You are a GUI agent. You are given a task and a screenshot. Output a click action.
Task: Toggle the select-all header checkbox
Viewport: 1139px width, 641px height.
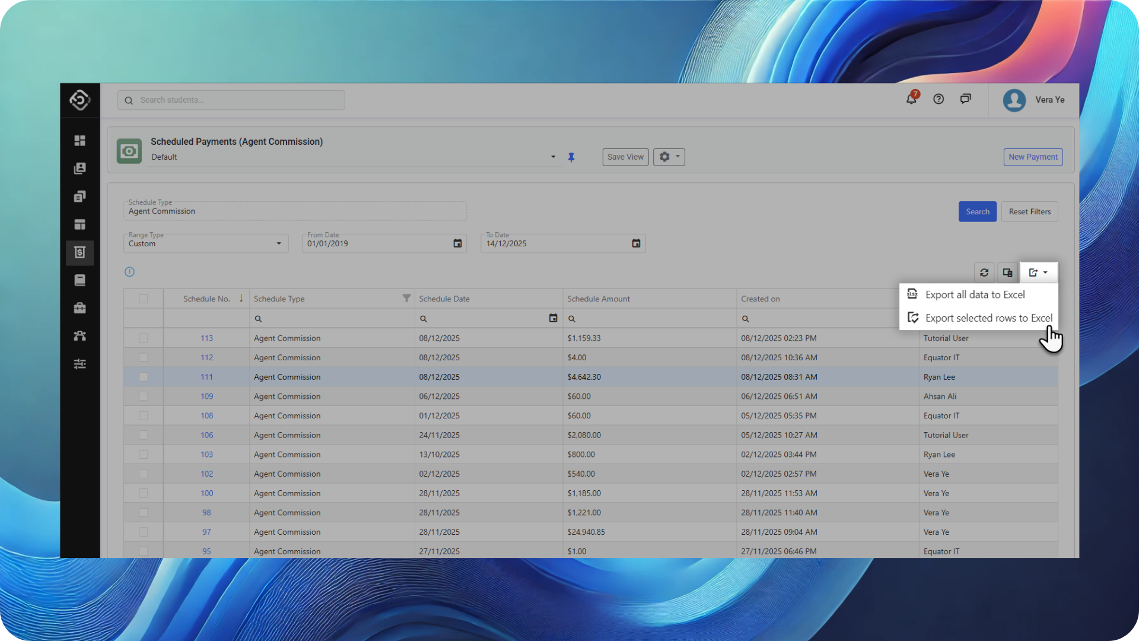coord(143,299)
